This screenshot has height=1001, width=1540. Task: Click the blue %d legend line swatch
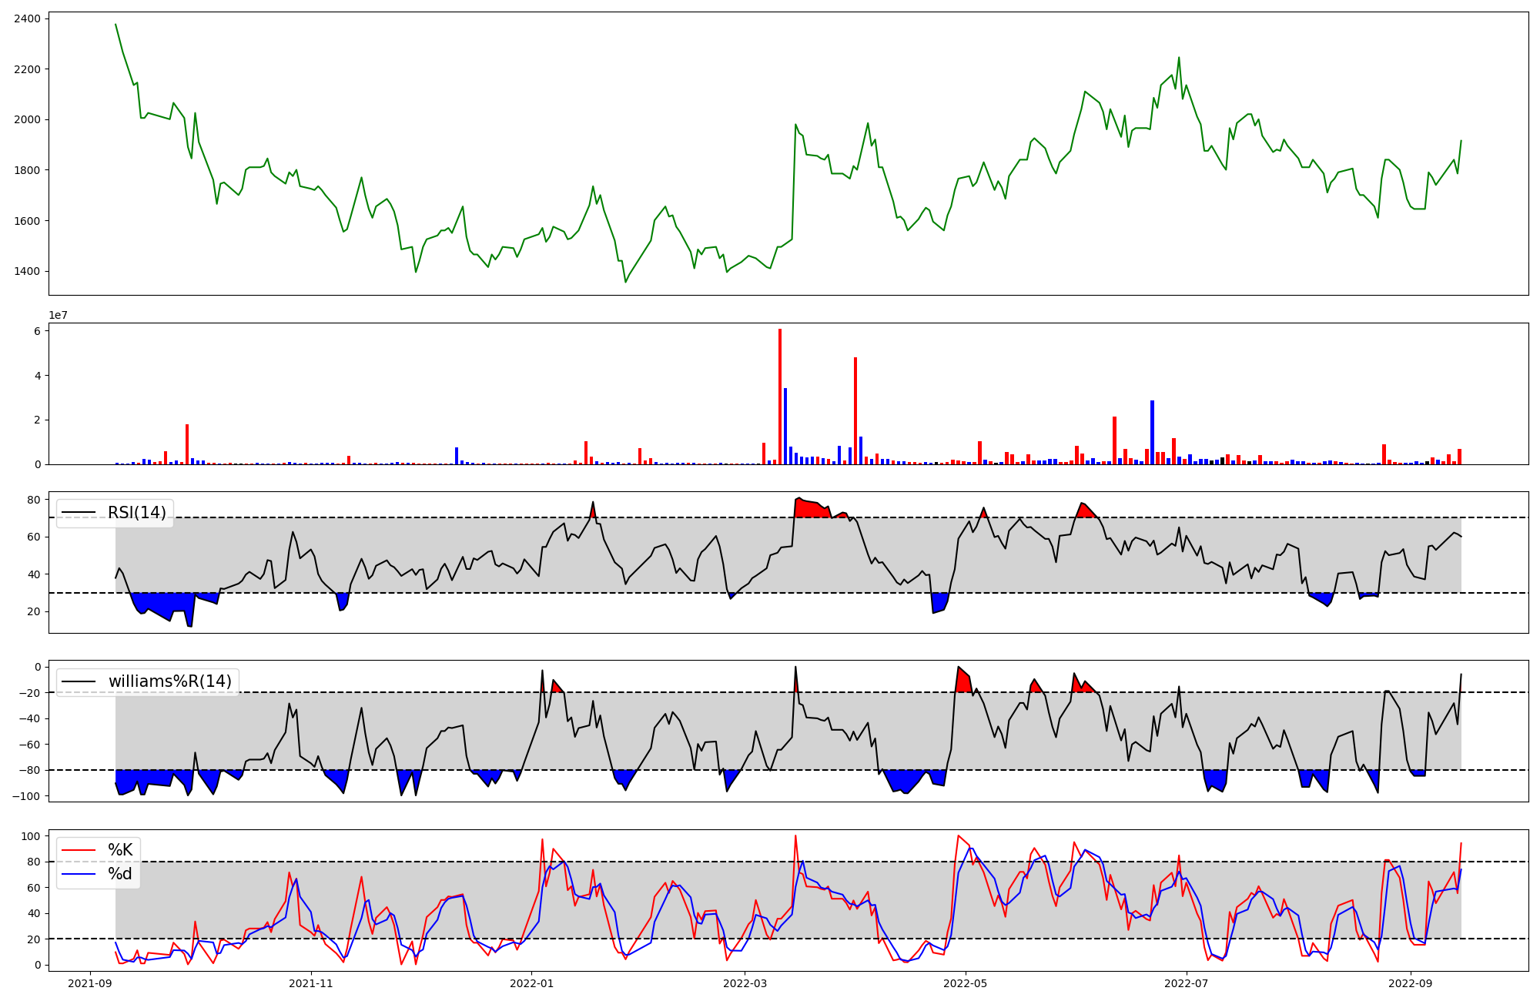pyautogui.click(x=79, y=874)
